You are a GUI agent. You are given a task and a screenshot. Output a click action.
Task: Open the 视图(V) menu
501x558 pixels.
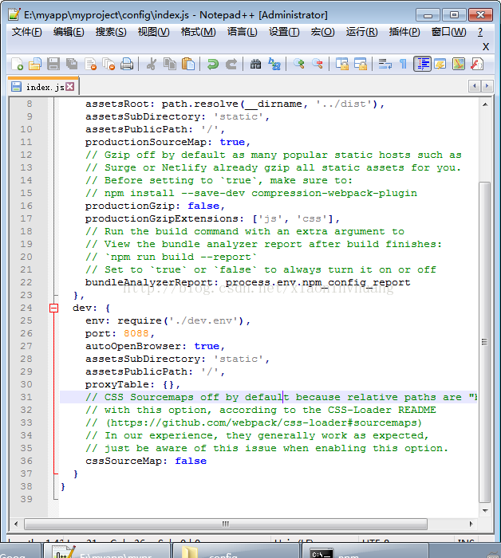(153, 32)
